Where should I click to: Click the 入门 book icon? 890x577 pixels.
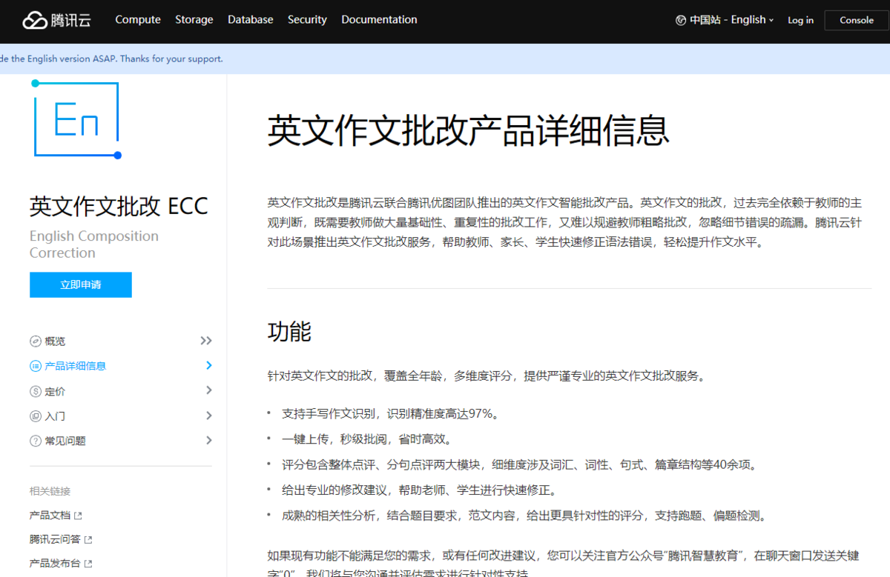(36, 416)
